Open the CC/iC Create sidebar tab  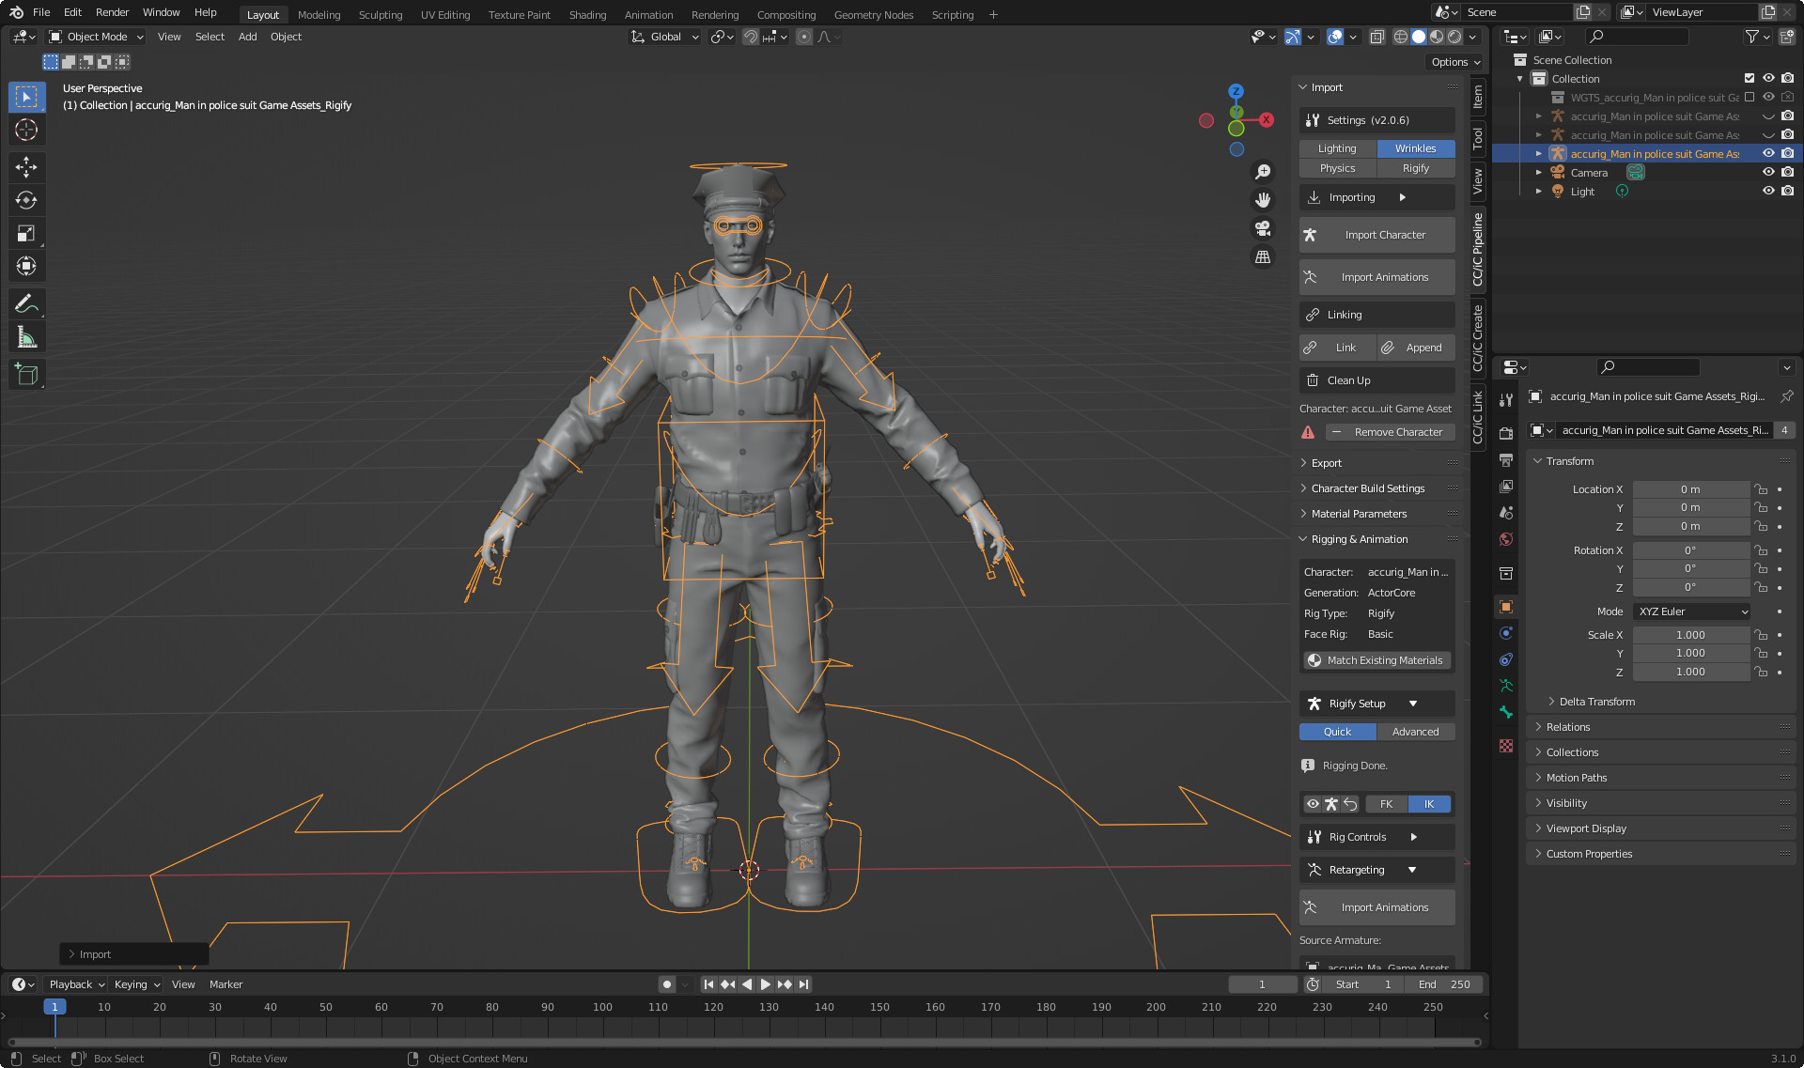[1478, 337]
